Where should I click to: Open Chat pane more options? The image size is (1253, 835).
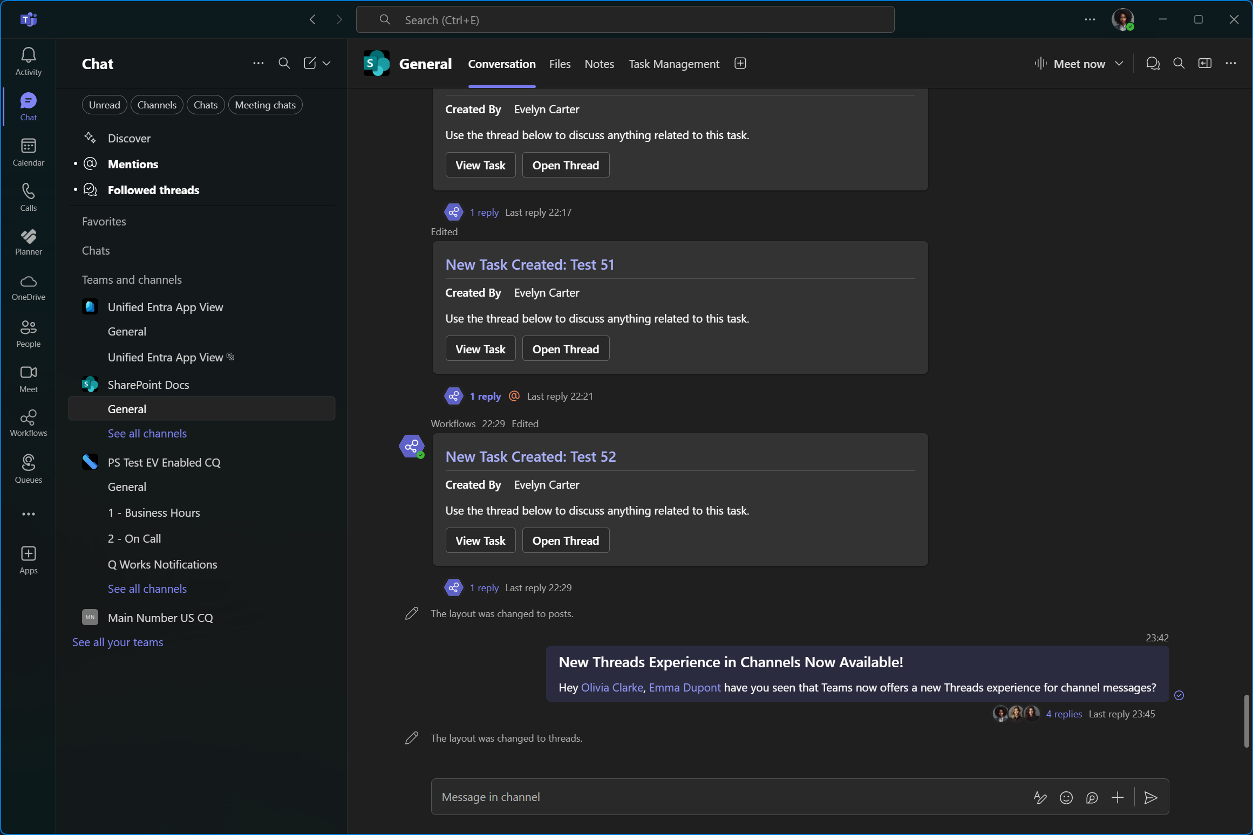pos(258,64)
